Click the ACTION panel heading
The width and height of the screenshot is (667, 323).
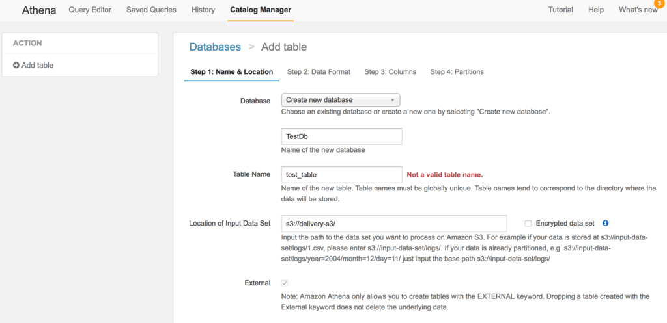(27, 44)
